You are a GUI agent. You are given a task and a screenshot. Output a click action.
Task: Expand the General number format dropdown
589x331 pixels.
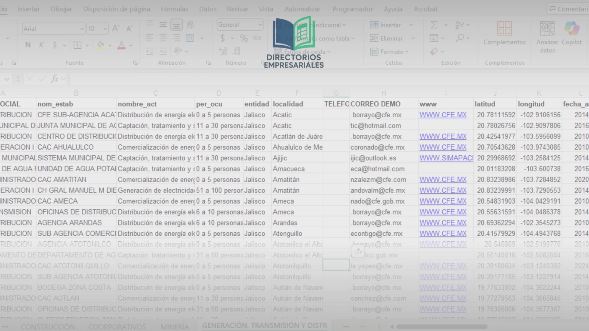pos(260,25)
